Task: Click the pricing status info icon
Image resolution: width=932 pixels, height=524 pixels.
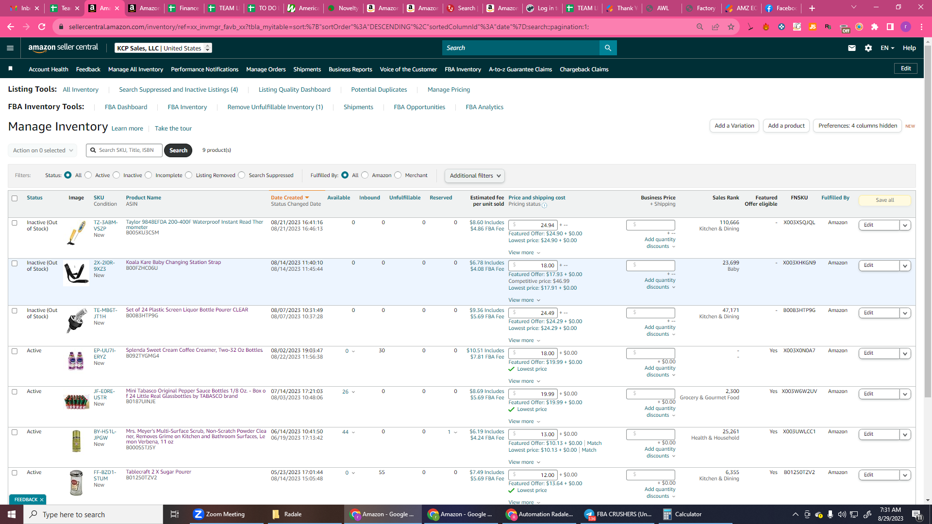Action: [x=544, y=205]
